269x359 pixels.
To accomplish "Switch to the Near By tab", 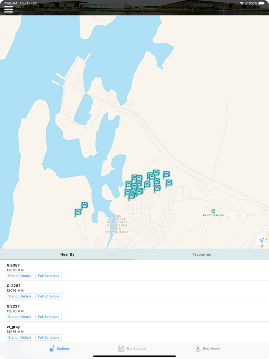I will [x=67, y=254].
